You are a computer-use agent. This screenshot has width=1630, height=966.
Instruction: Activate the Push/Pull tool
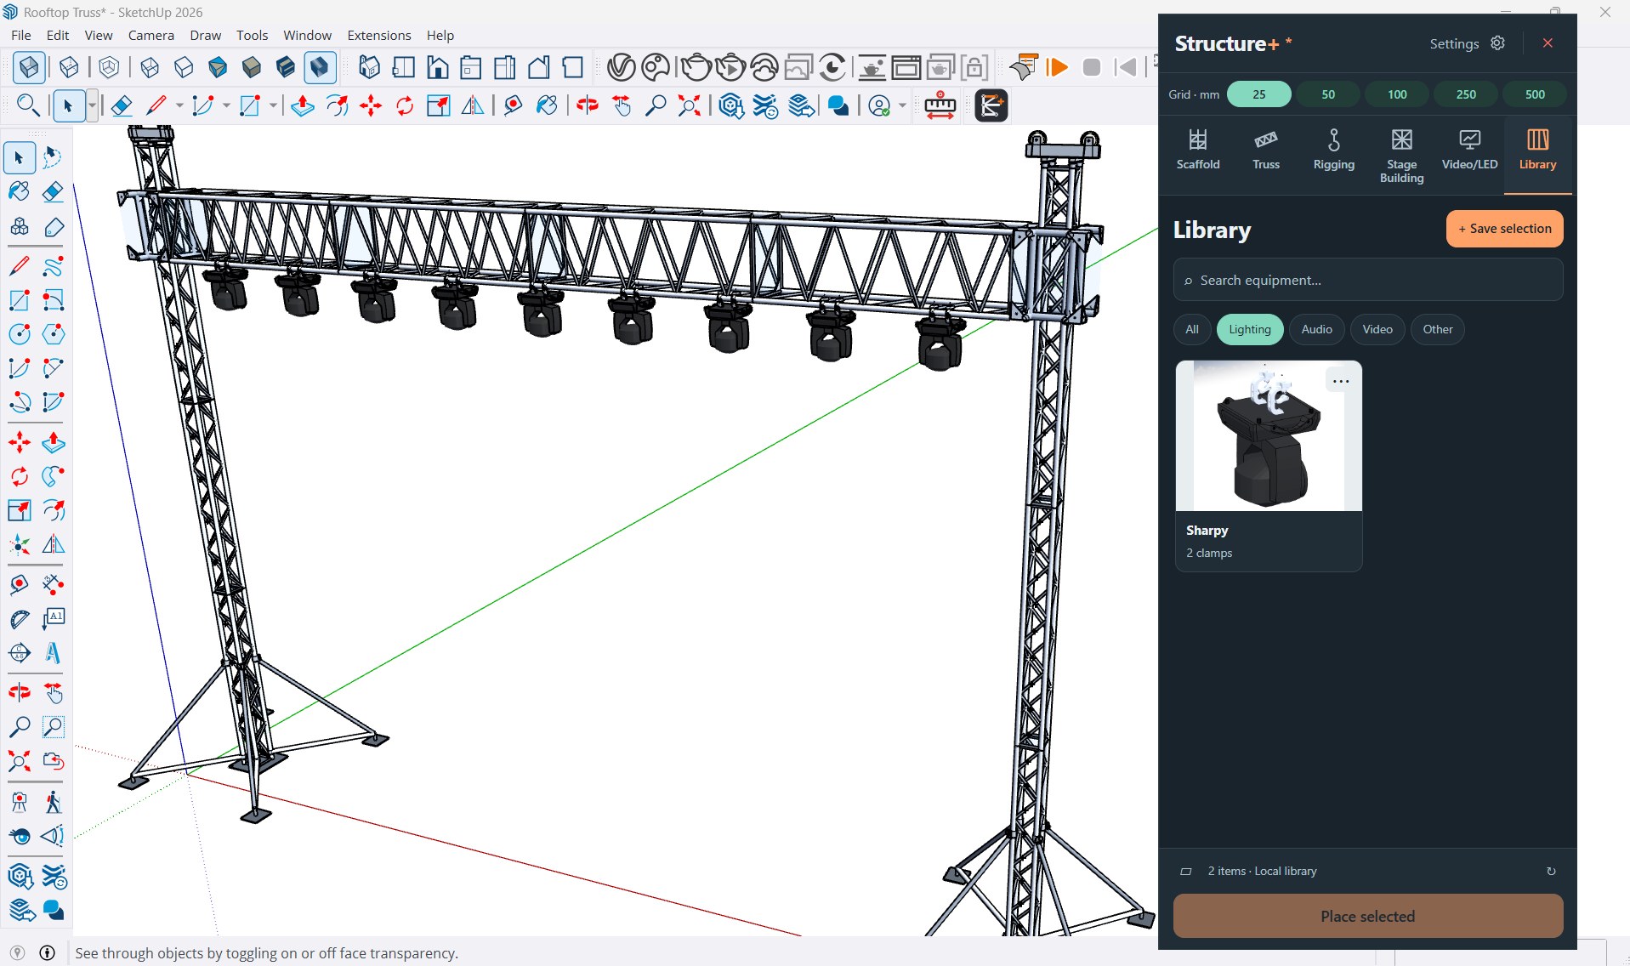pyautogui.click(x=53, y=442)
